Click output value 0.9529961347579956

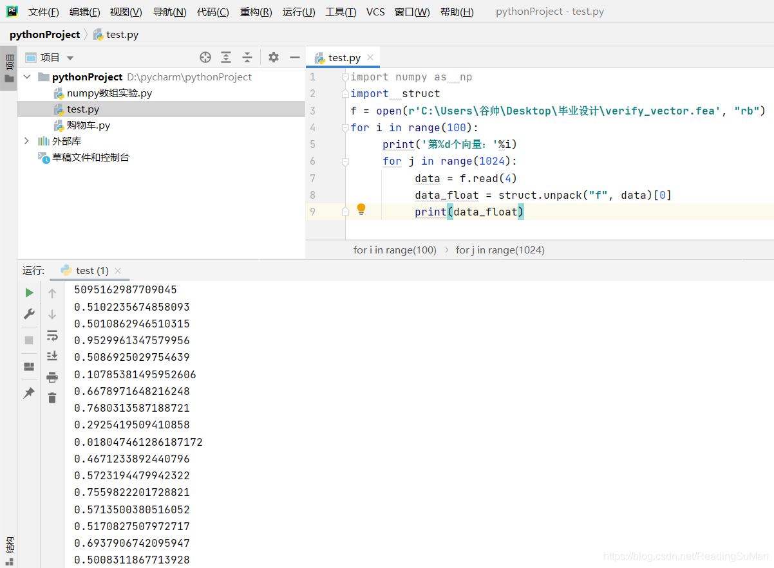pyautogui.click(x=132, y=340)
